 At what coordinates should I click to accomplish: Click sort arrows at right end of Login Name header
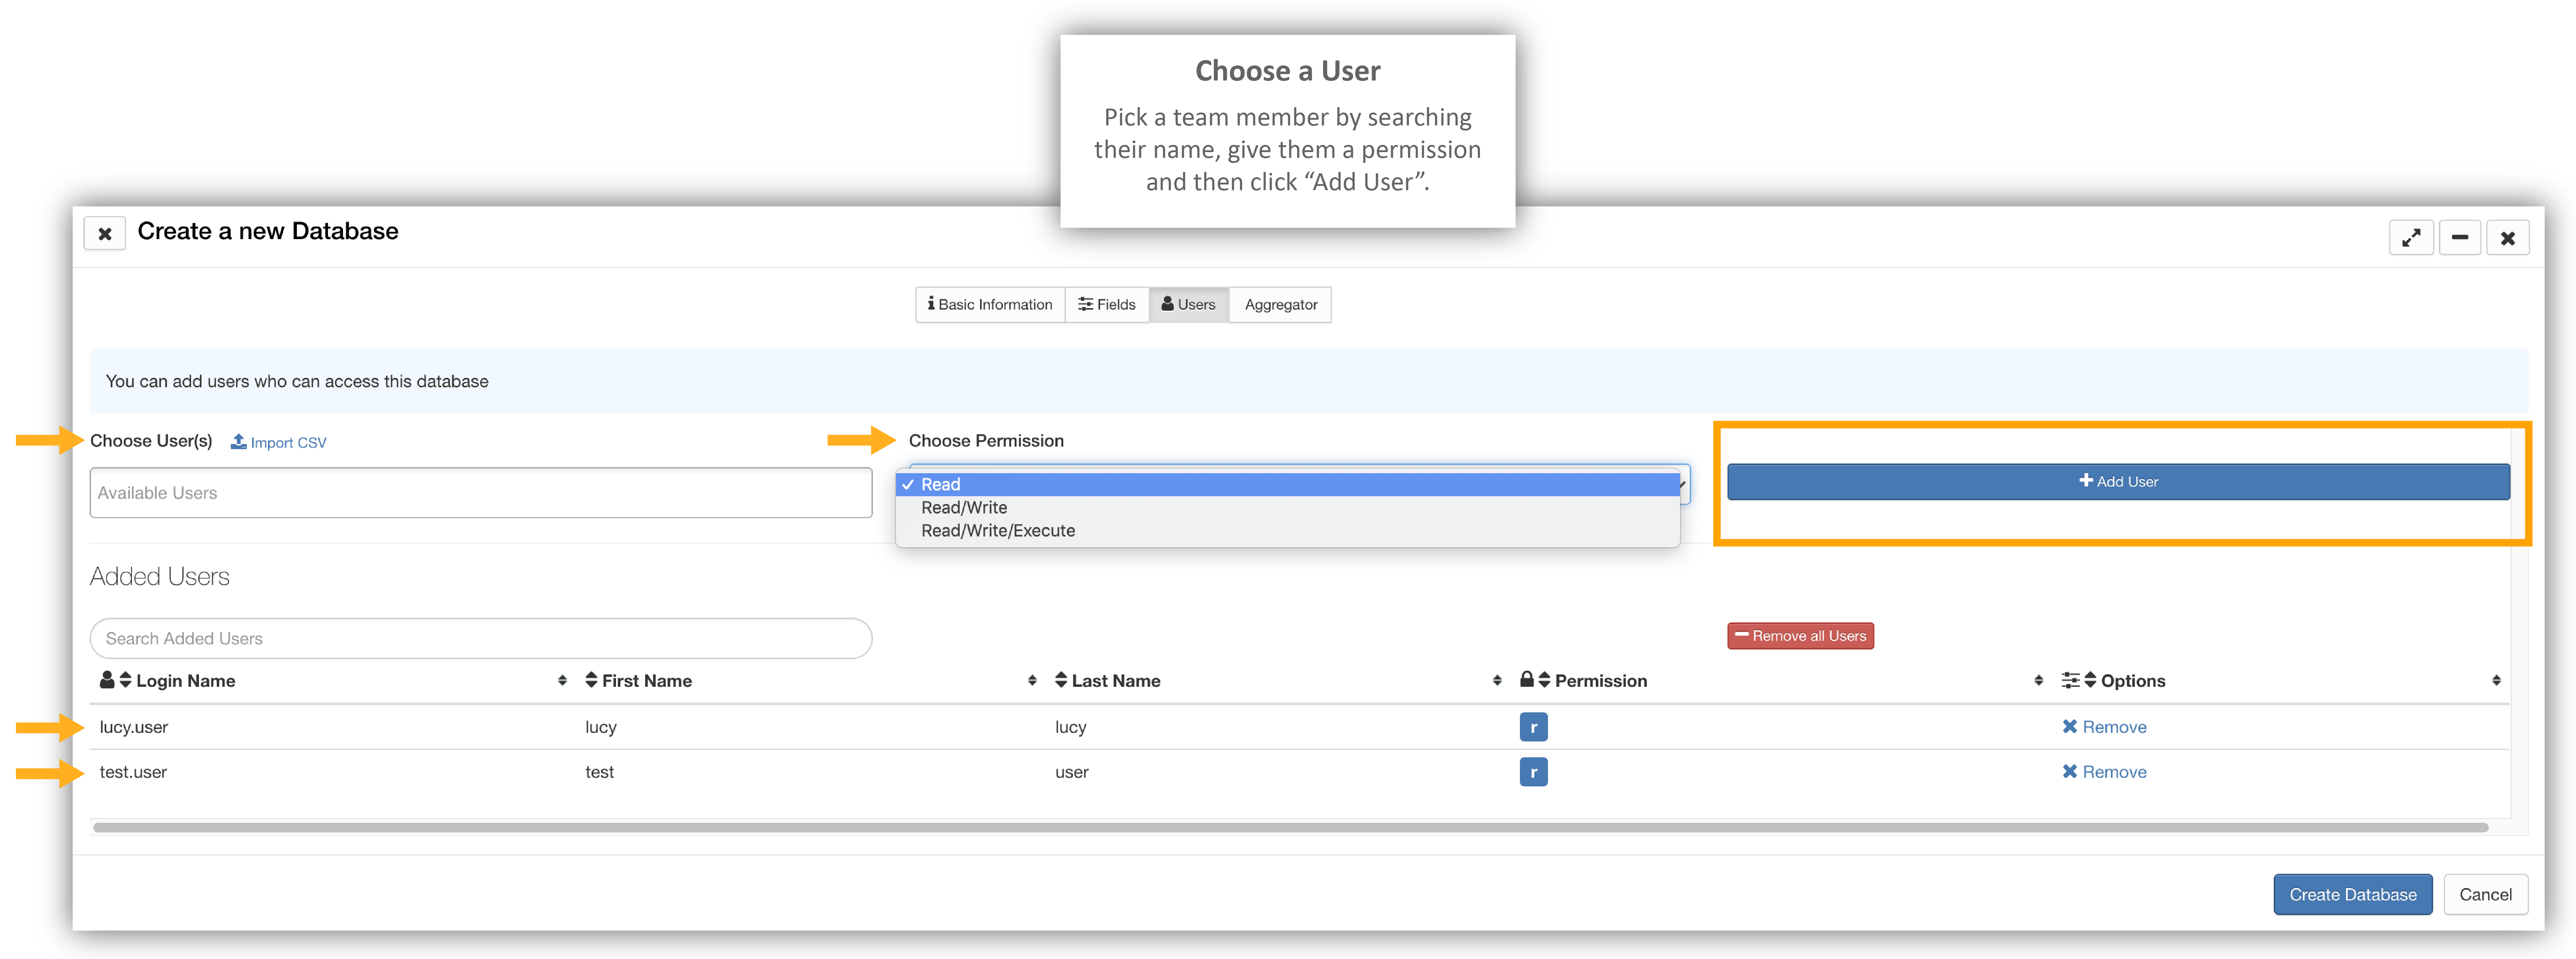tap(562, 680)
